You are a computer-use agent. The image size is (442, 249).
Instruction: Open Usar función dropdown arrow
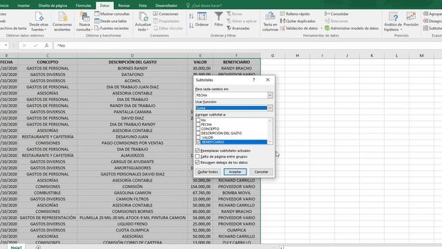(x=270, y=108)
